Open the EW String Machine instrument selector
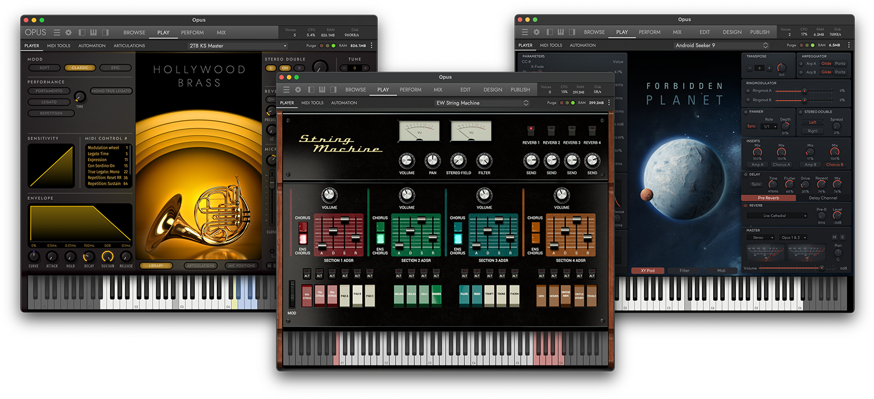This screenshot has height=399, width=874. pyautogui.click(x=482, y=103)
